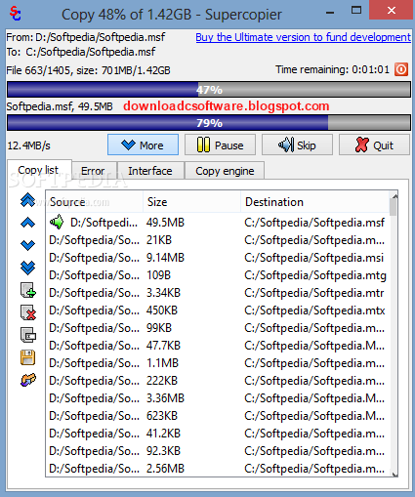The width and height of the screenshot is (415, 497).
Task: Click destination C:/Softpedia/Softpedia.mtr
Action: pyautogui.click(x=314, y=293)
